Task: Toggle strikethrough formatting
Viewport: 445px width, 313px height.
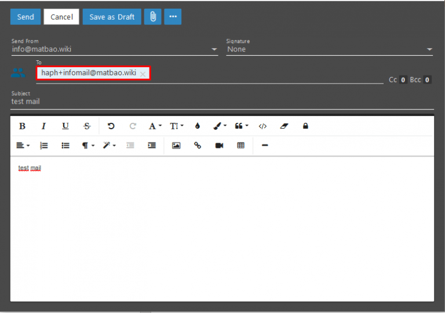Action: pyautogui.click(x=87, y=126)
